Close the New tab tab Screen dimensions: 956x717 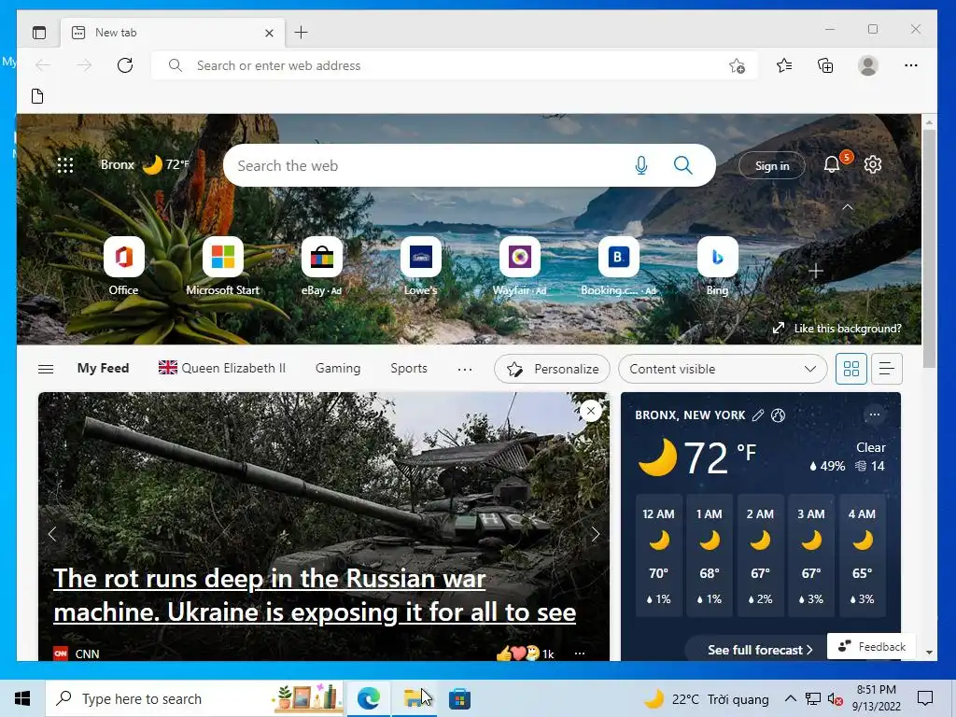point(269,33)
